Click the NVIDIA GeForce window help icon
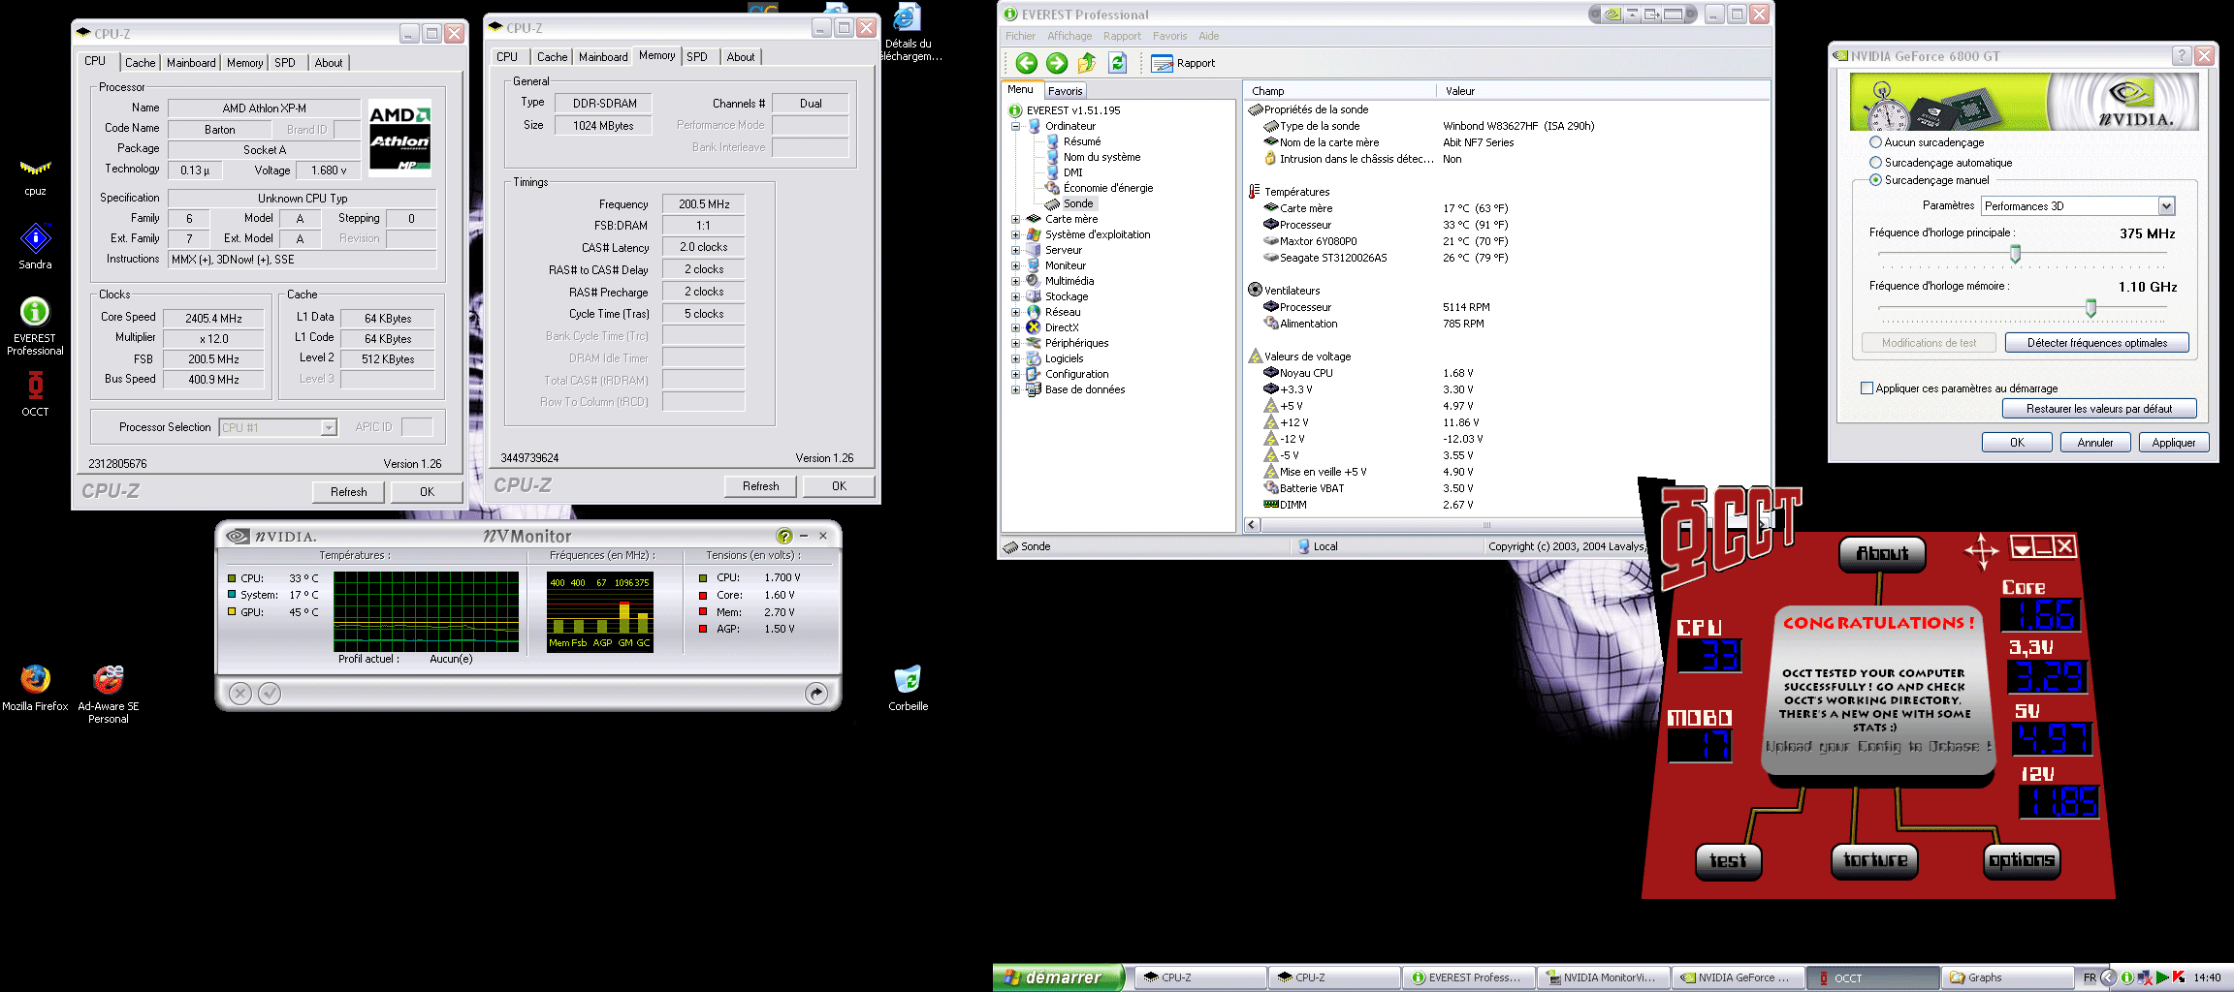Image resolution: width=2234 pixels, height=992 pixels. [2182, 56]
